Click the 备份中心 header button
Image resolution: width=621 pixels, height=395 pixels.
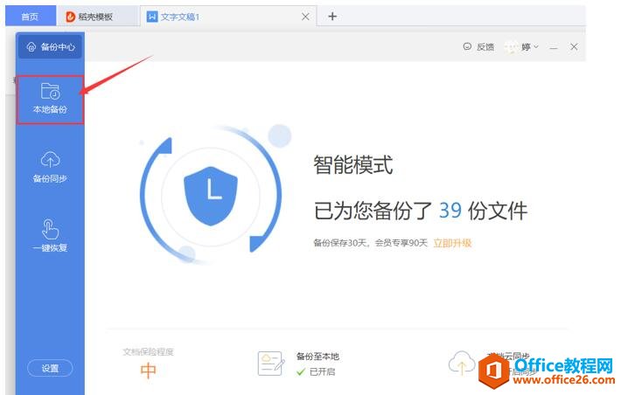coord(50,46)
